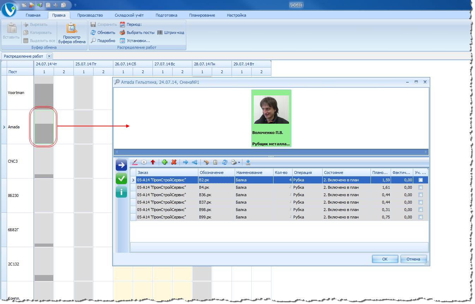This screenshot has width=475, height=304.
Task: Open the quick access toolbar customize arrow
Action: pos(75,5)
